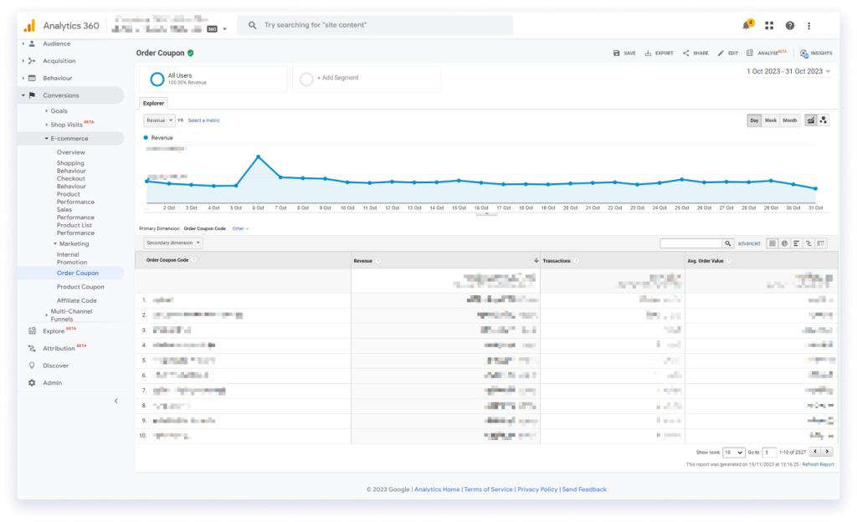Toggle Week granularity for the chart
This screenshot has height=522, width=857.
(x=771, y=120)
